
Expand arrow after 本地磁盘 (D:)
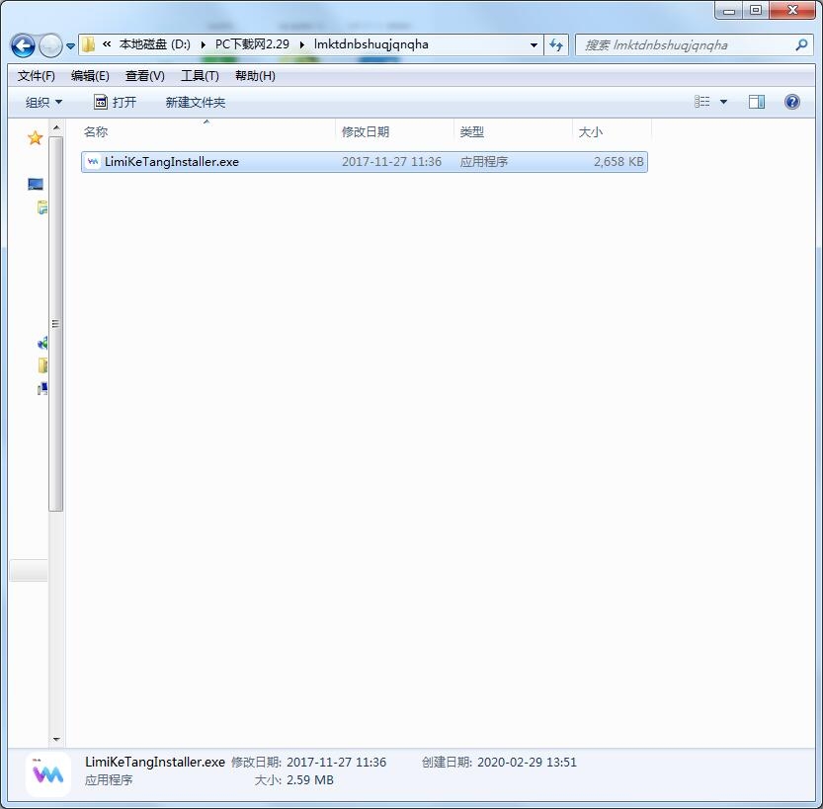[204, 45]
